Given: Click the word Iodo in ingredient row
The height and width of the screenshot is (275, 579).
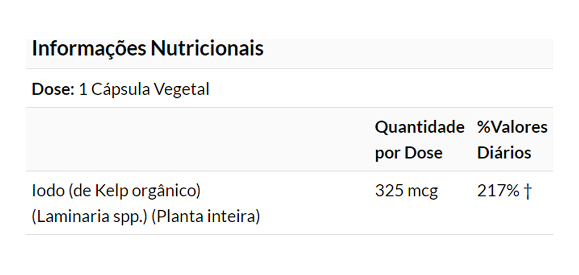Looking at the screenshot, I should 48,191.
